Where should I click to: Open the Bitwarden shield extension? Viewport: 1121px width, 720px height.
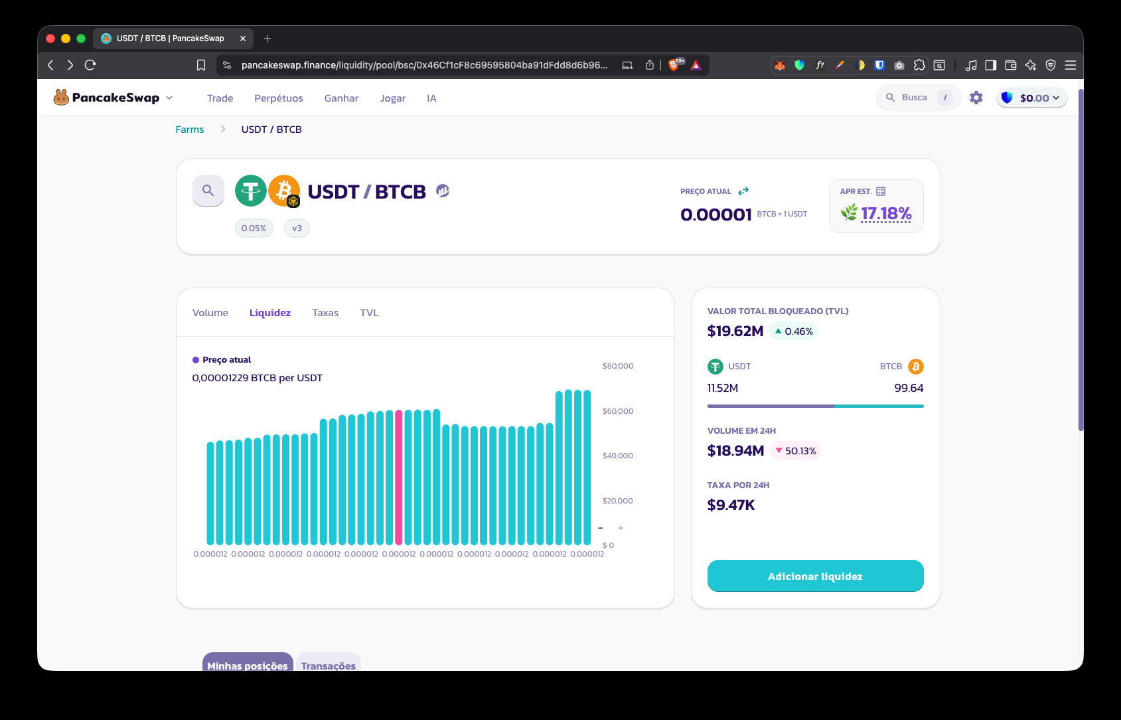[879, 65]
